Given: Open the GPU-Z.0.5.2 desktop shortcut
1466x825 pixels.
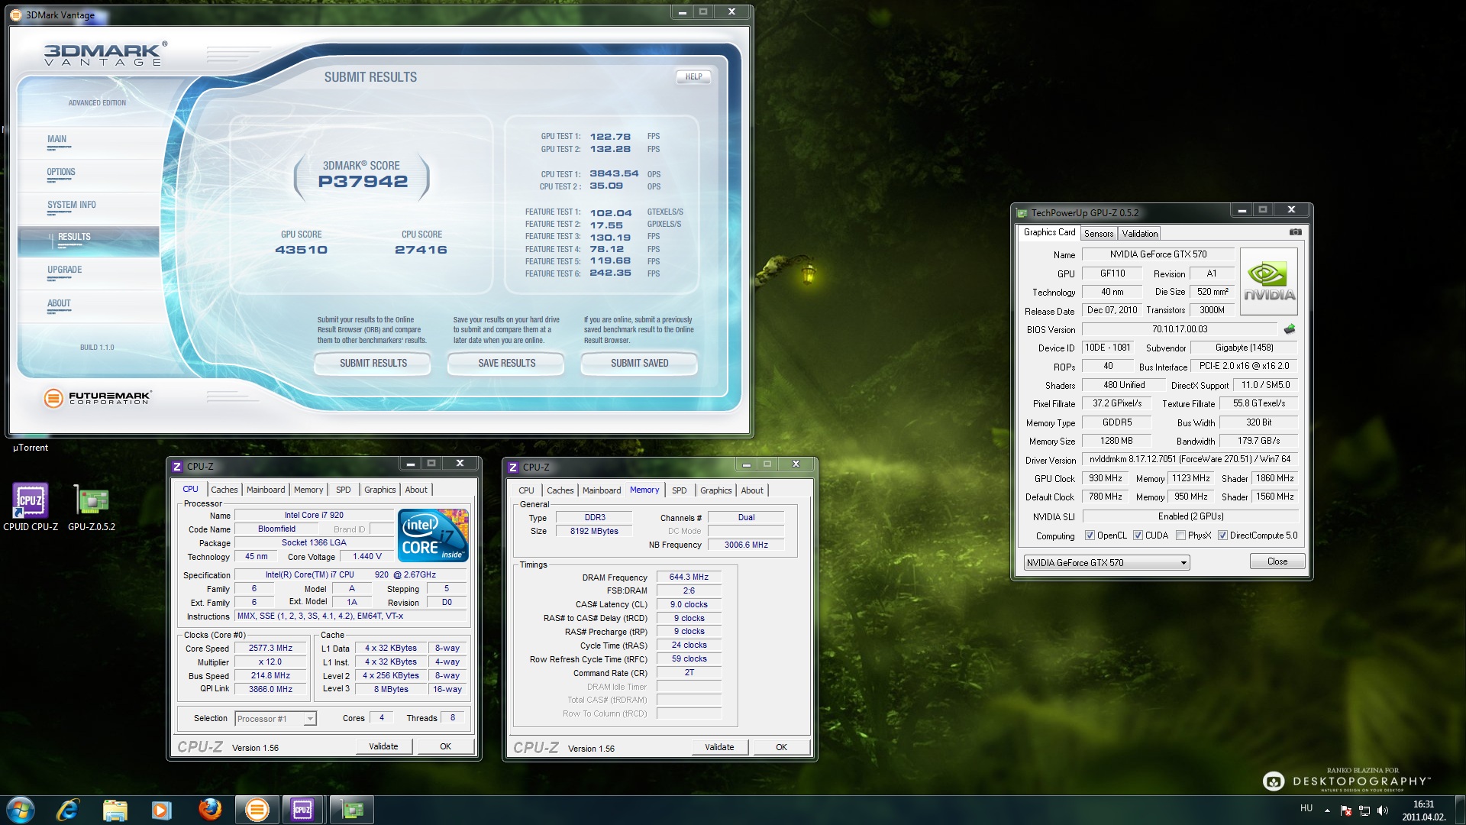Looking at the screenshot, I should pos(92,501).
